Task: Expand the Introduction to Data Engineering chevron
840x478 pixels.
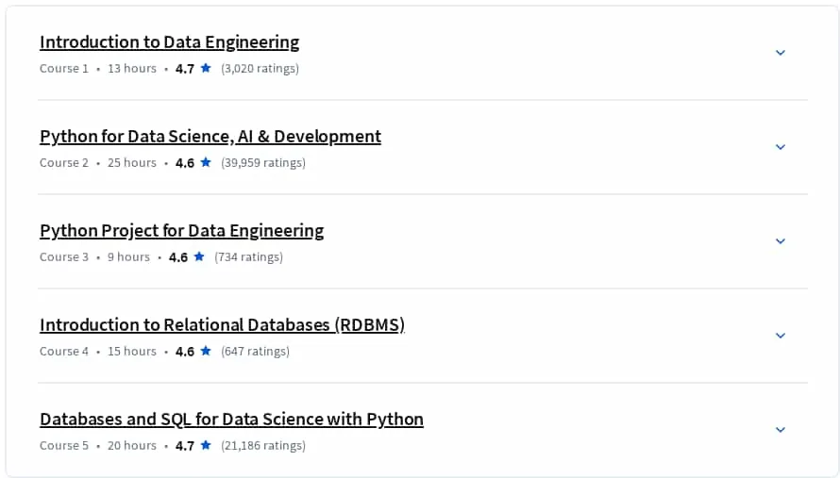Action: (x=781, y=53)
